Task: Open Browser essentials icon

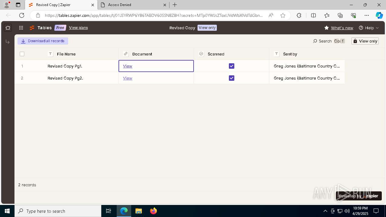Action: (353, 15)
